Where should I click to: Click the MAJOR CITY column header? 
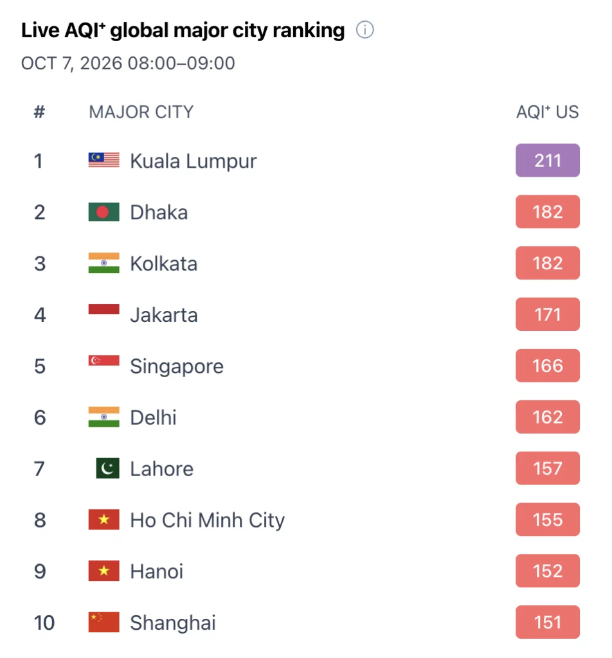[x=141, y=112]
